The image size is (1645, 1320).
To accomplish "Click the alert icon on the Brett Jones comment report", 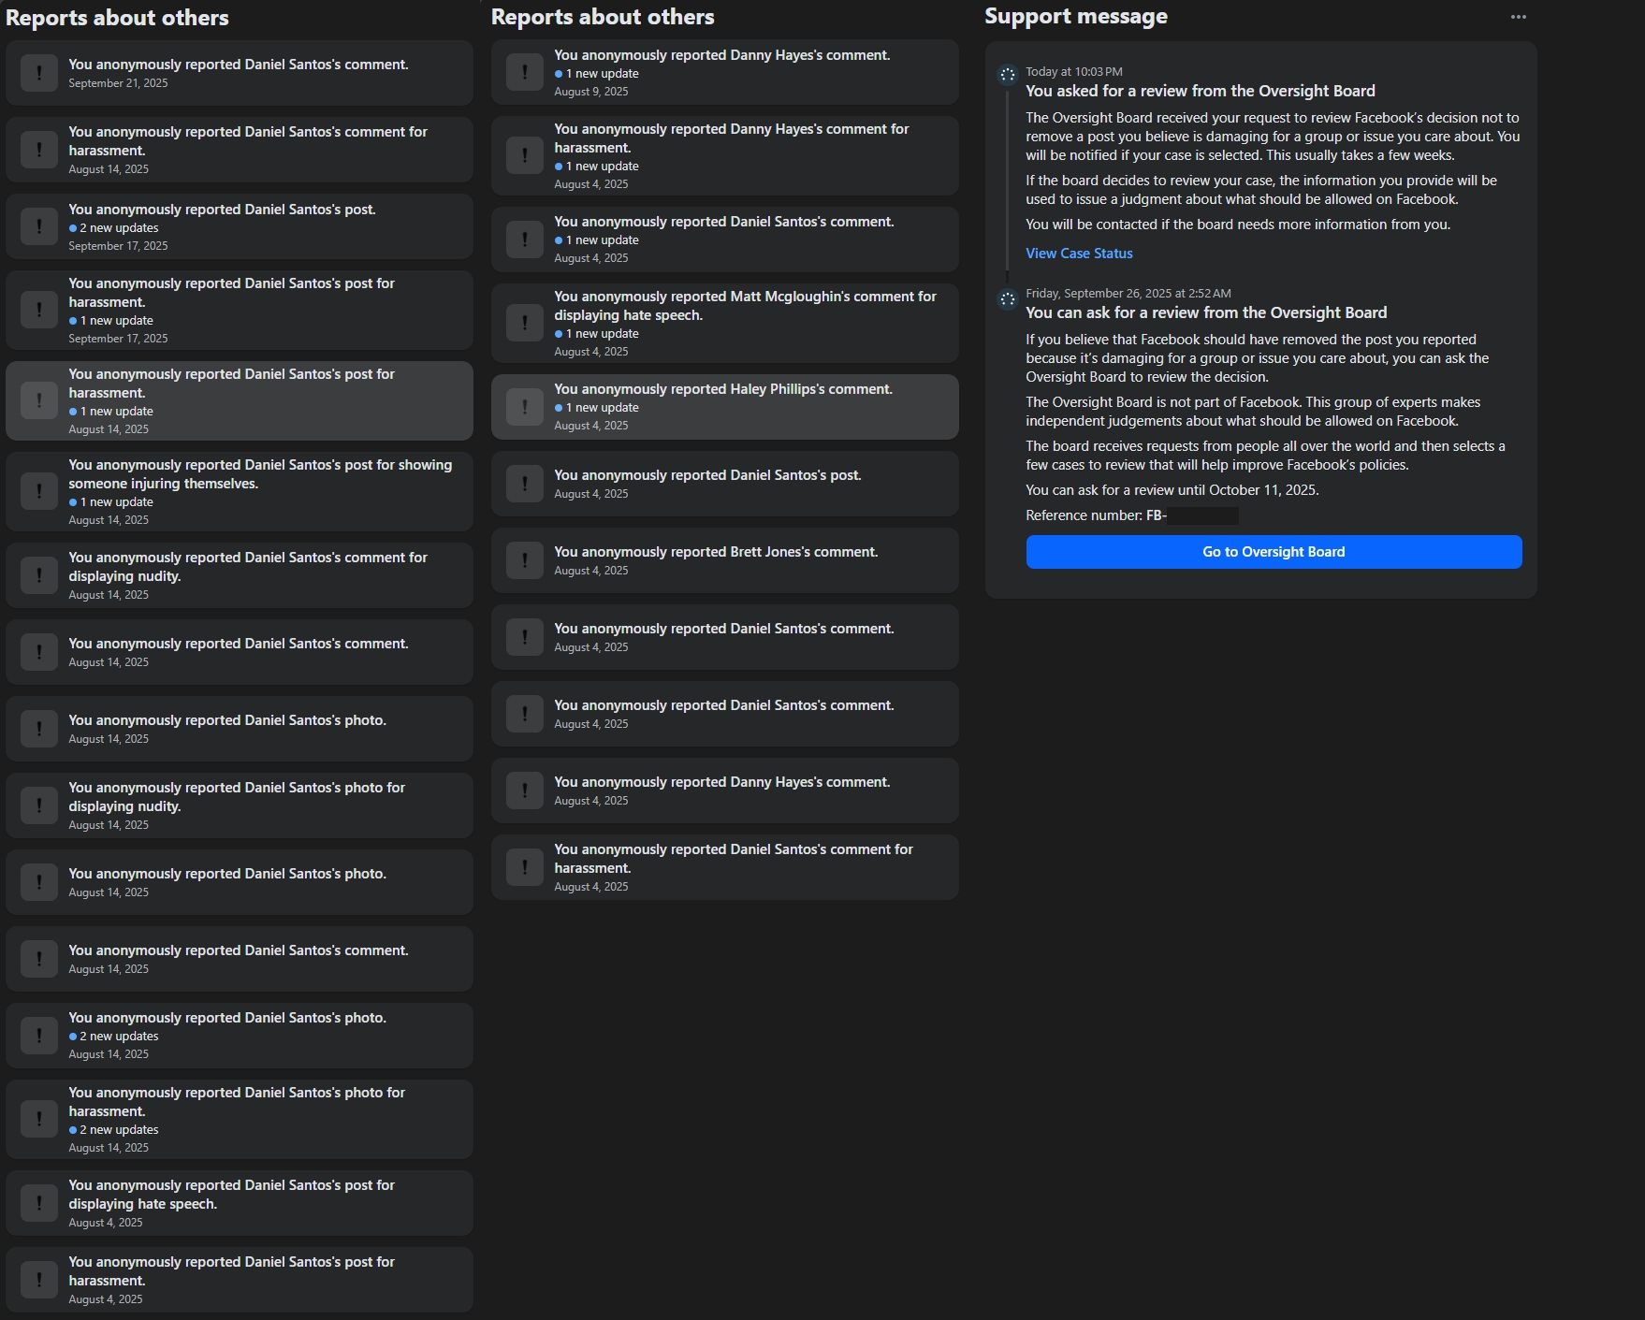I will click(x=525, y=560).
